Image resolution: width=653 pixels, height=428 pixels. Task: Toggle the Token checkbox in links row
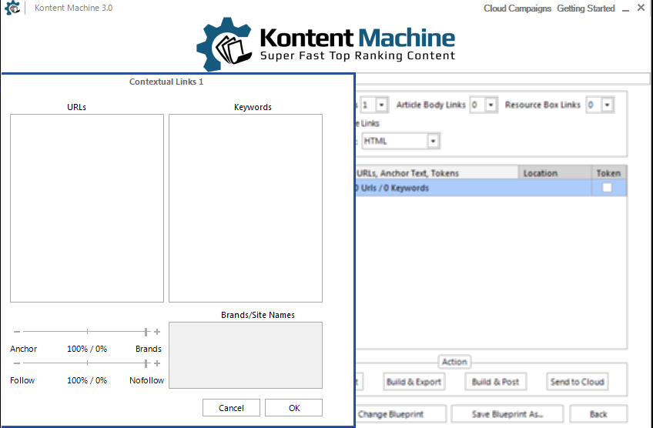coord(608,188)
